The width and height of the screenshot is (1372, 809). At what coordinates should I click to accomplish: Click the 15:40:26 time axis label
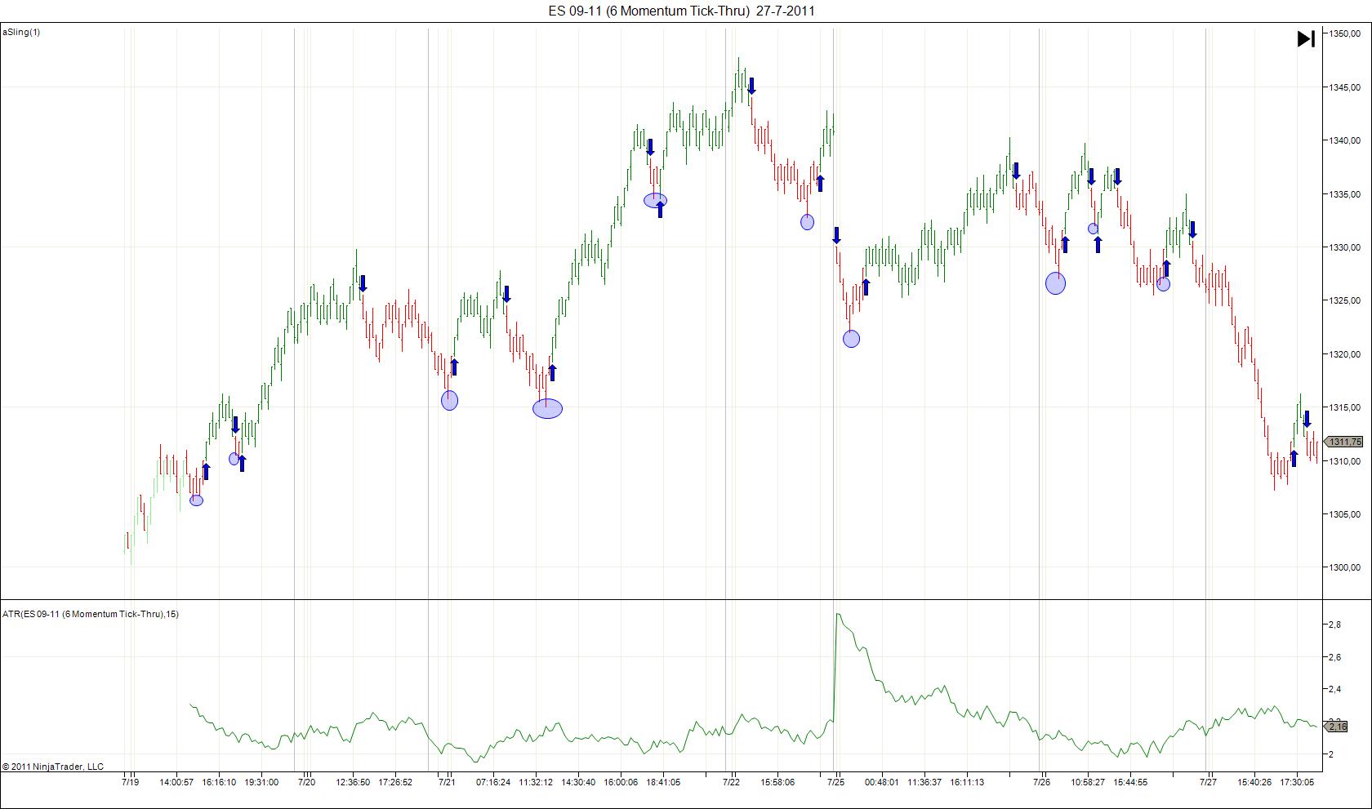point(1254,782)
